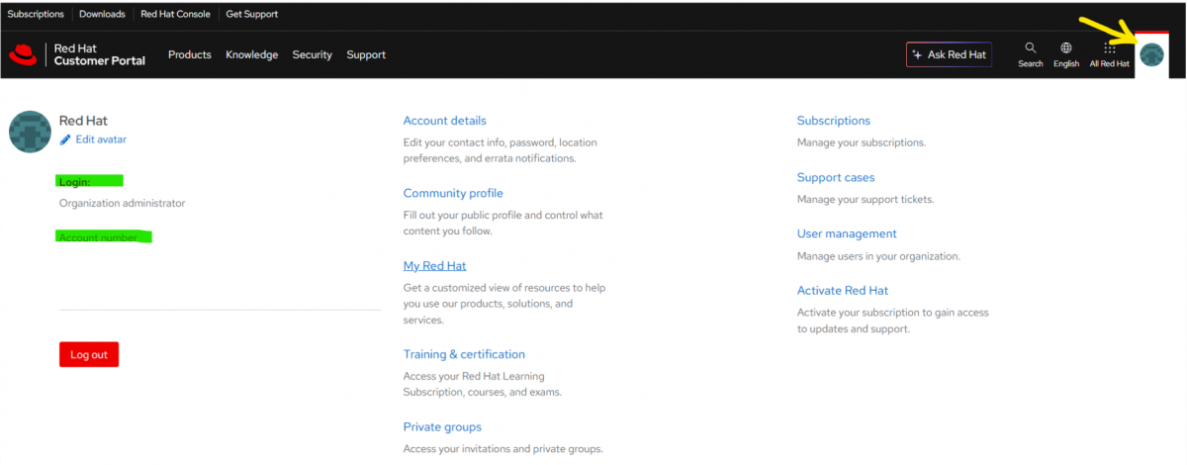Follow the My Red Hat link

tap(434, 266)
